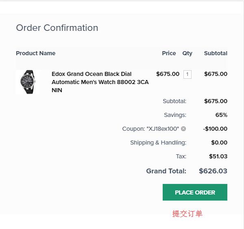Click the -$100.00 coupon discount amount
244x229 pixels.
tap(215, 129)
